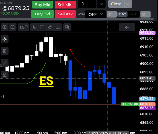Select DAY order duration
The image size is (158, 134).
[122, 14]
